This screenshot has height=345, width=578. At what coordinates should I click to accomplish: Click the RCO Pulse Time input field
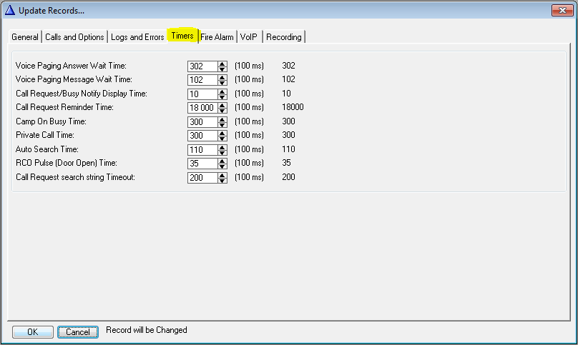(x=202, y=164)
